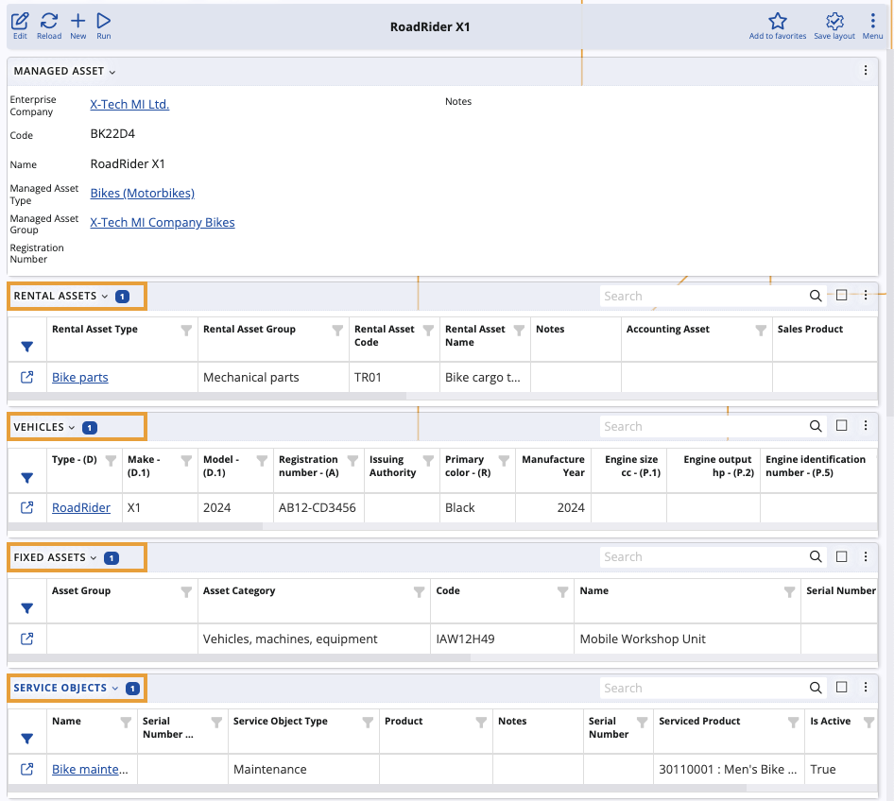Collapse the Rental Assets section chevron
894x801 pixels.
[x=104, y=297]
